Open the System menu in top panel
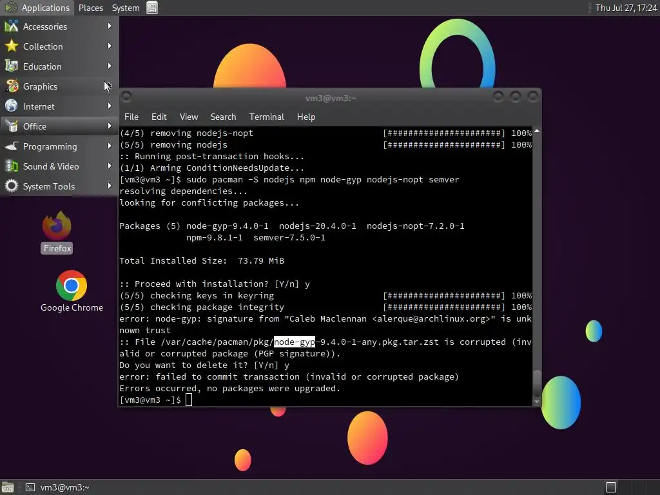 (126, 8)
